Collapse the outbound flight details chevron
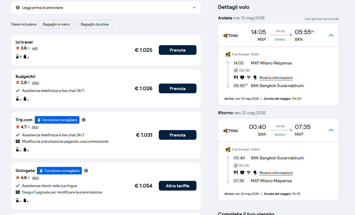 tap(331, 35)
